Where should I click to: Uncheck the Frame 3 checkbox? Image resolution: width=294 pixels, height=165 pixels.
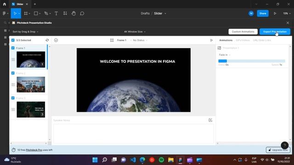pos(13,98)
